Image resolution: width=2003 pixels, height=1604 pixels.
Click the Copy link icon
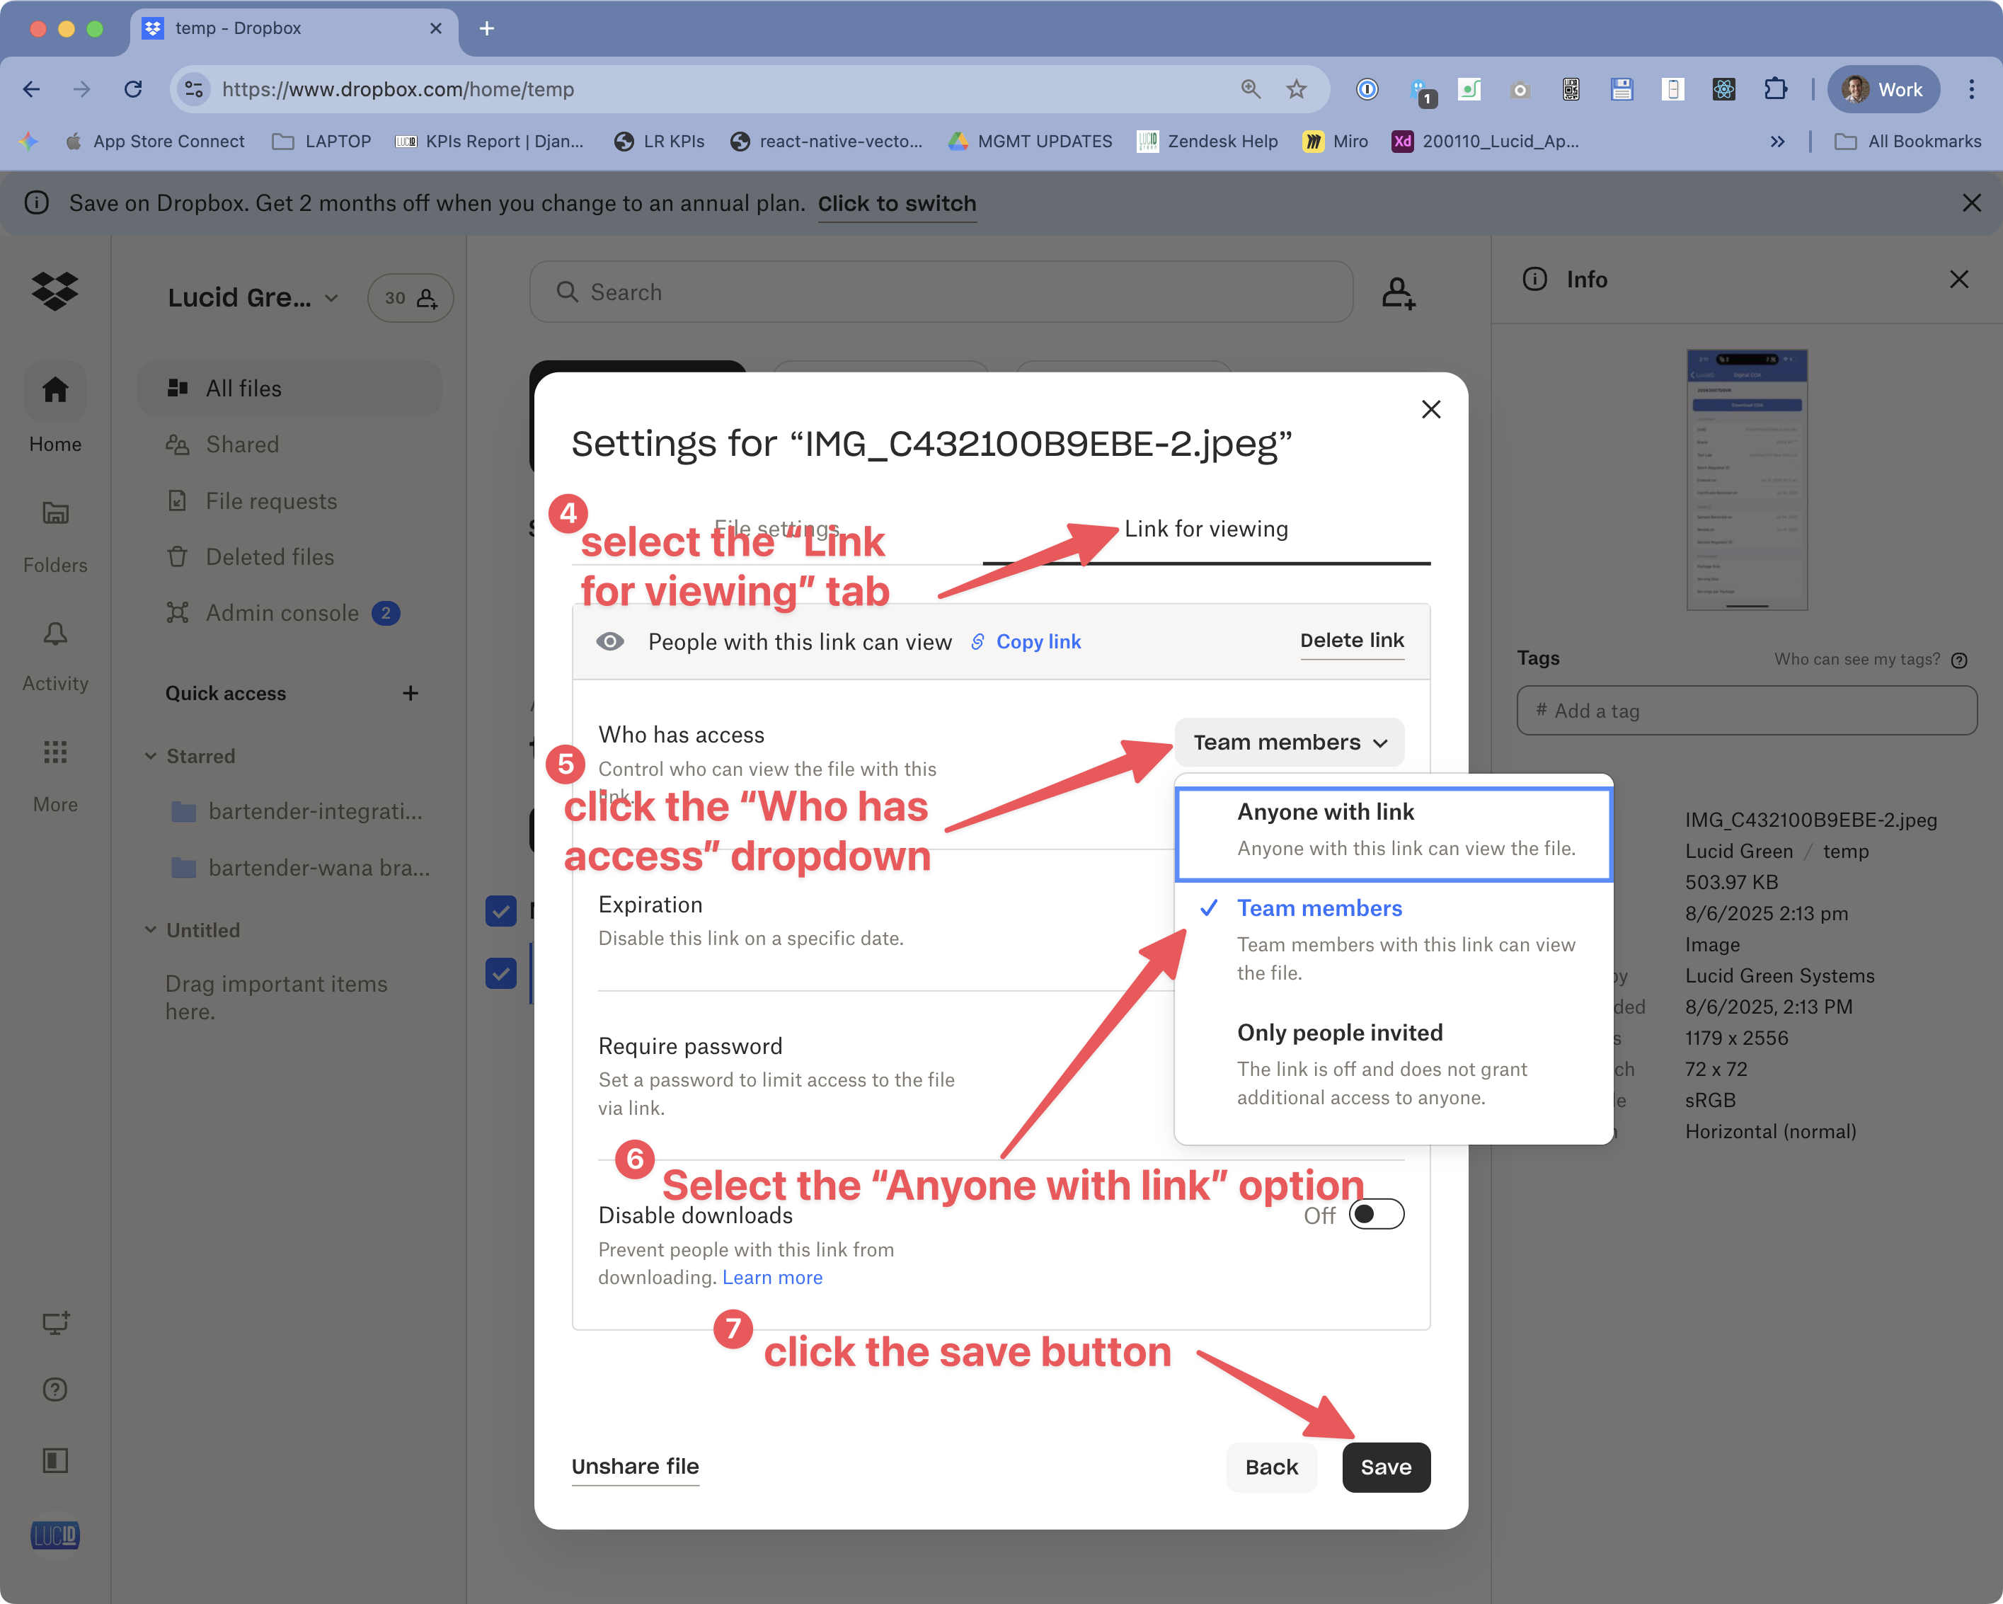[977, 641]
